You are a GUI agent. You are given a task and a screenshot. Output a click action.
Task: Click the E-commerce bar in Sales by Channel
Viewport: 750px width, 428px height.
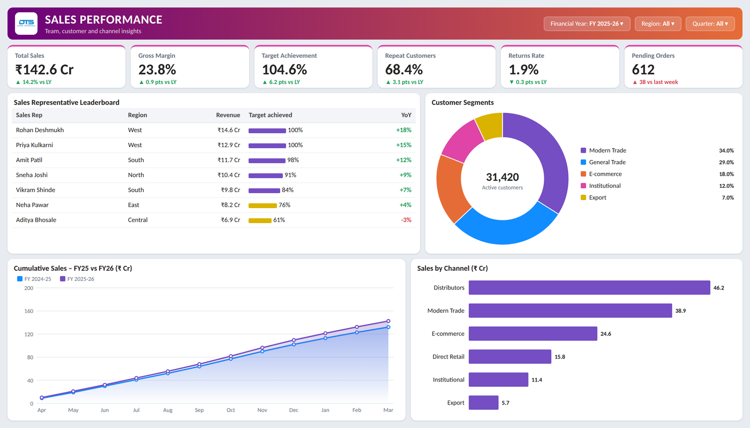coord(533,333)
